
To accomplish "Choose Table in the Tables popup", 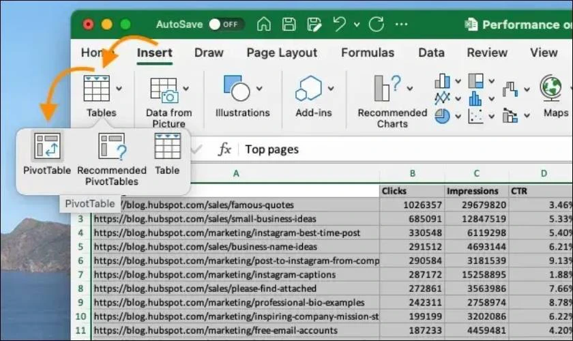I will [x=167, y=154].
